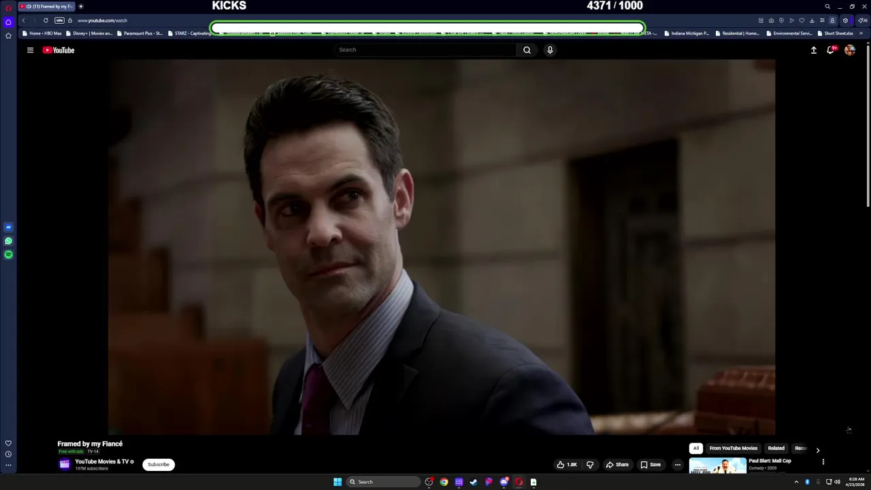Open Spotify in the Opera sidebar
This screenshot has width=871, height=490.
click(x=8, y=255)
